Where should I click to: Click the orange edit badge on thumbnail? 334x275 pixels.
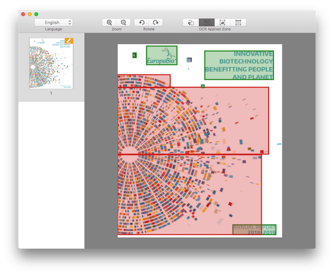pos(69,41)
